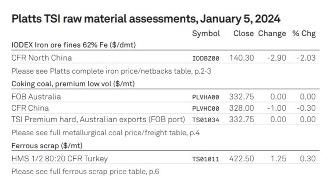
Task: Click the TSI Premium hard Australian exports row
Action: tap(165, 120)
